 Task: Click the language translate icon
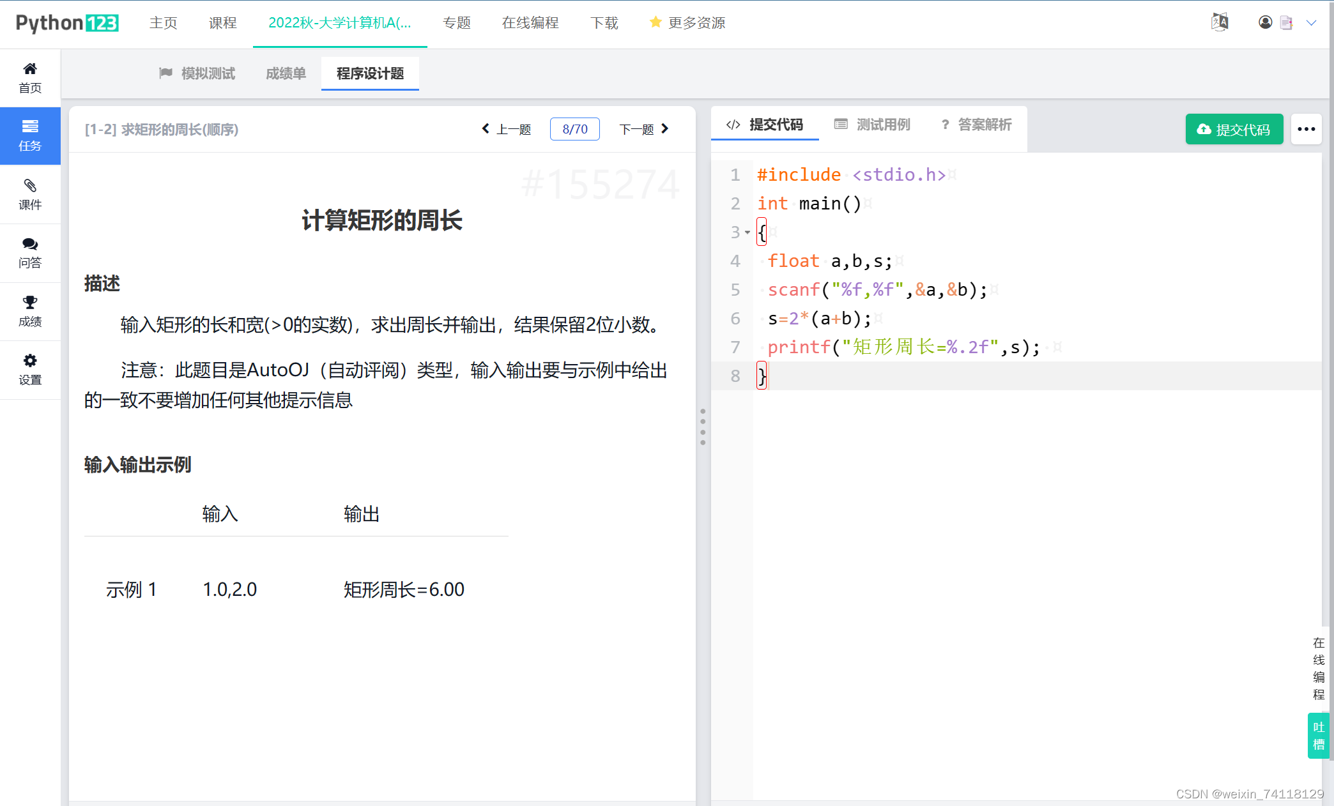pos(1220,22)
